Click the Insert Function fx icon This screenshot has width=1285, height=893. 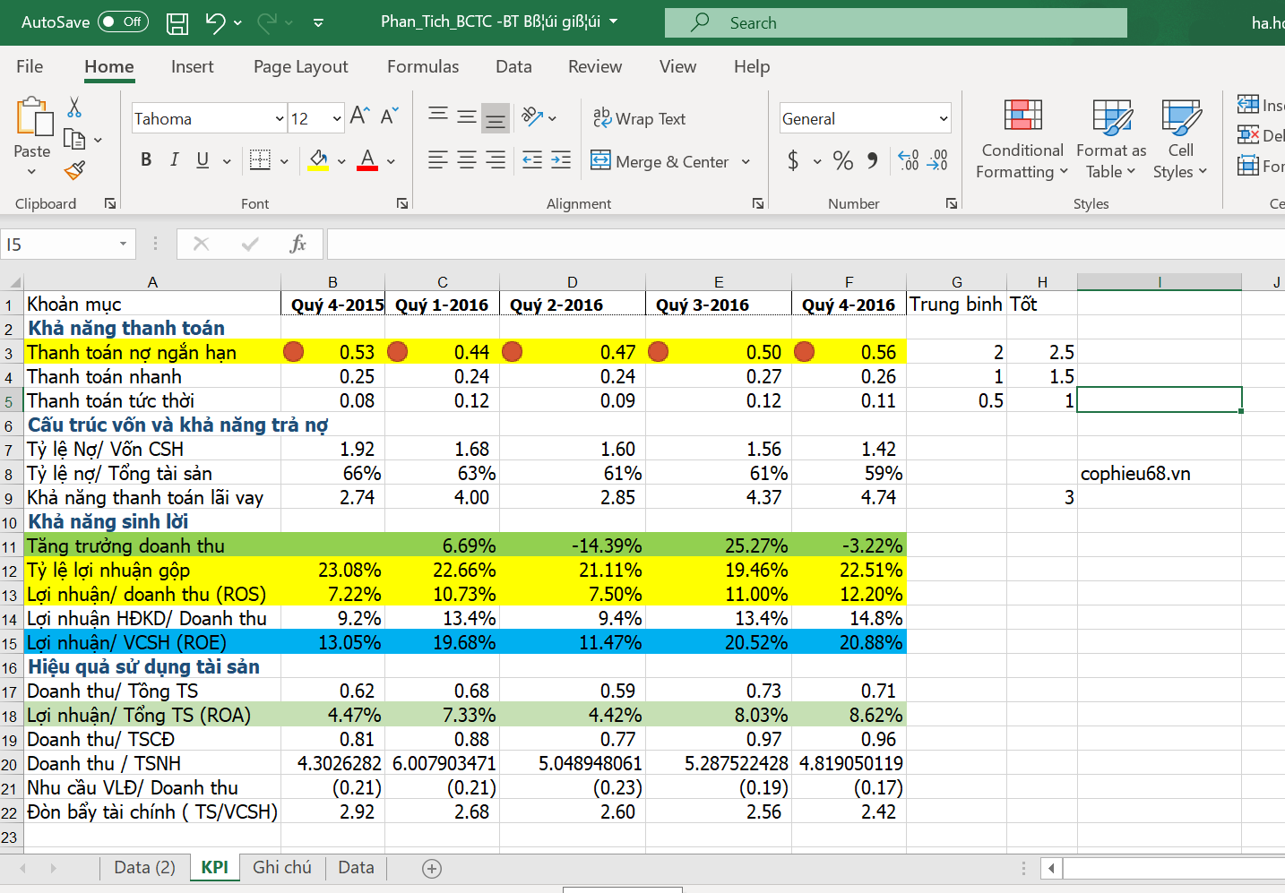[x=298, y=244]
